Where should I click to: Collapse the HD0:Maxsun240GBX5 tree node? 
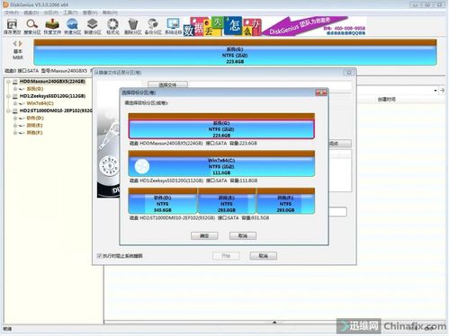tap(8, 82)
